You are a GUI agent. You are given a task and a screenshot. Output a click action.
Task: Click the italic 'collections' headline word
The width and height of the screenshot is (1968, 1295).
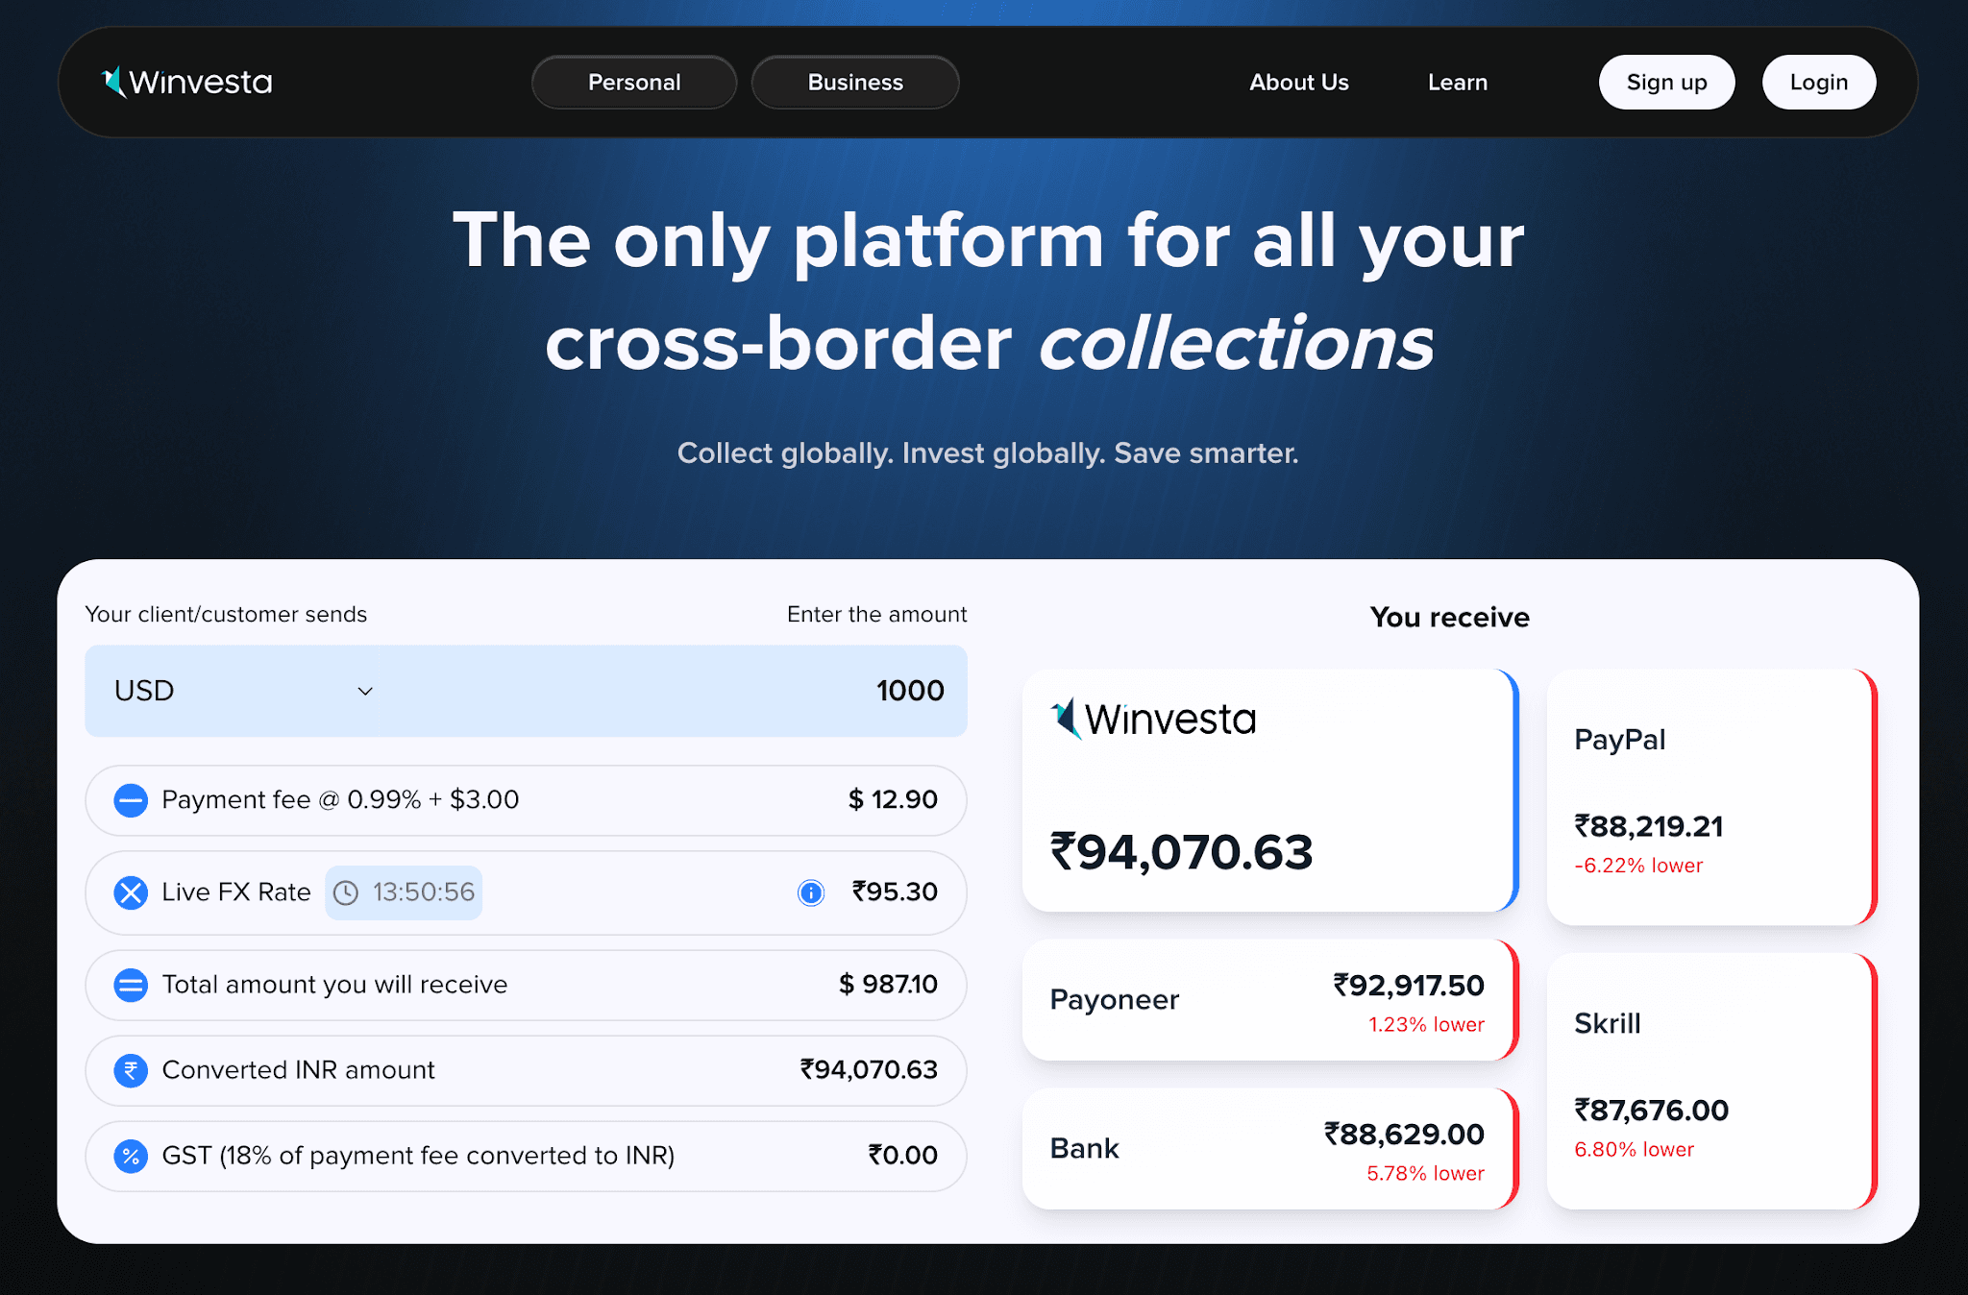1237,343
